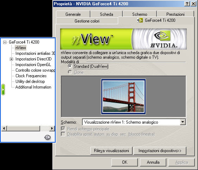Collapse the GeForce4 Ti 4200 tree node

(x=5, y=42)
